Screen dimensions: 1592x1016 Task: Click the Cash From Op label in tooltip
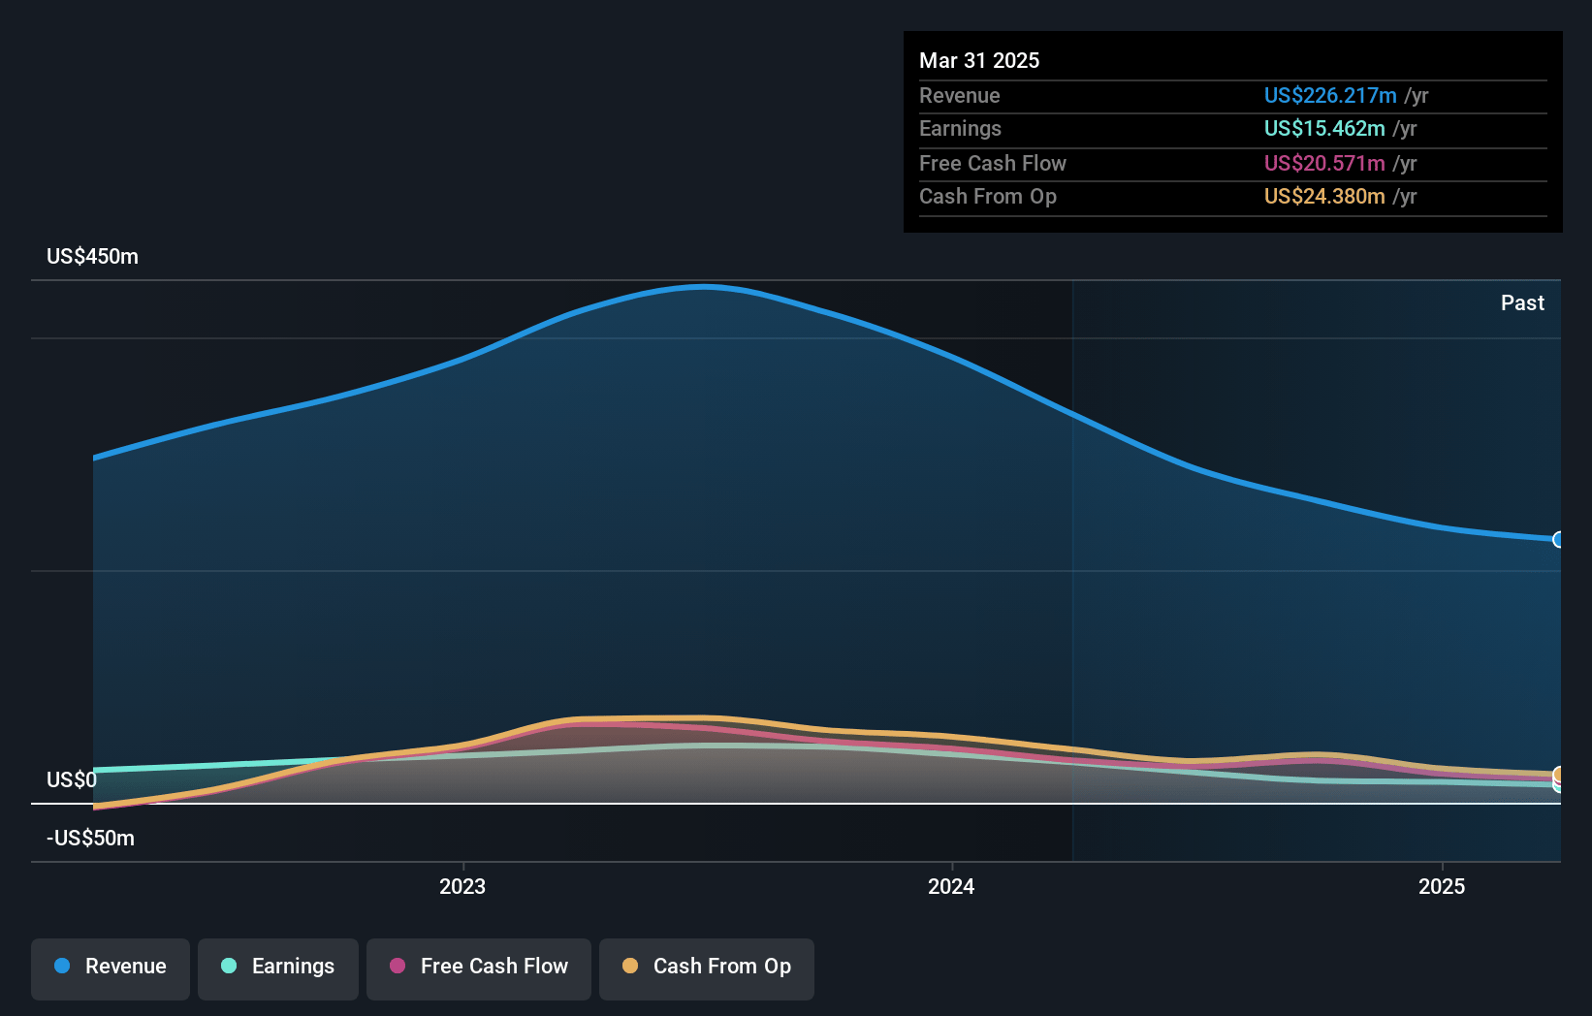[x=988, y=196]
